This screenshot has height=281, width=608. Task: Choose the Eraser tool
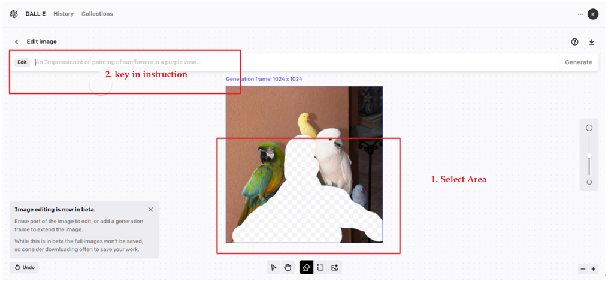click(x=306, y=267)
